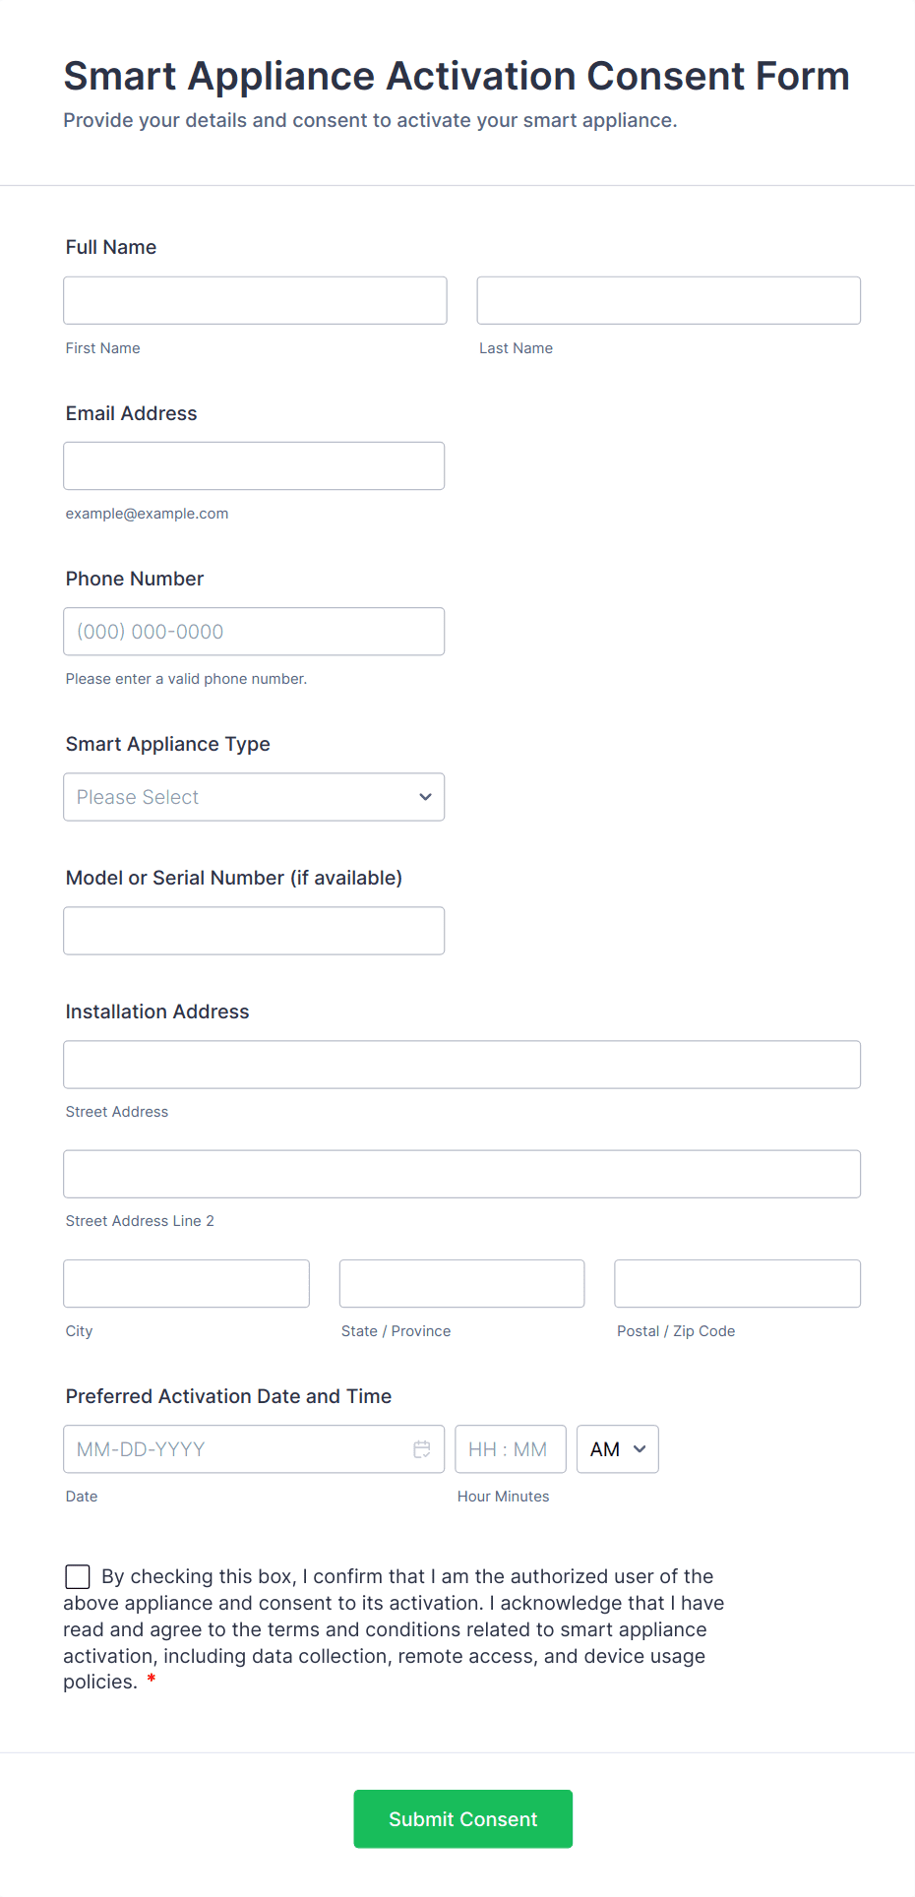The height and width of the screenshot is (1897, 915).
Task: Click the Street Address input box
Action: 461,1065
